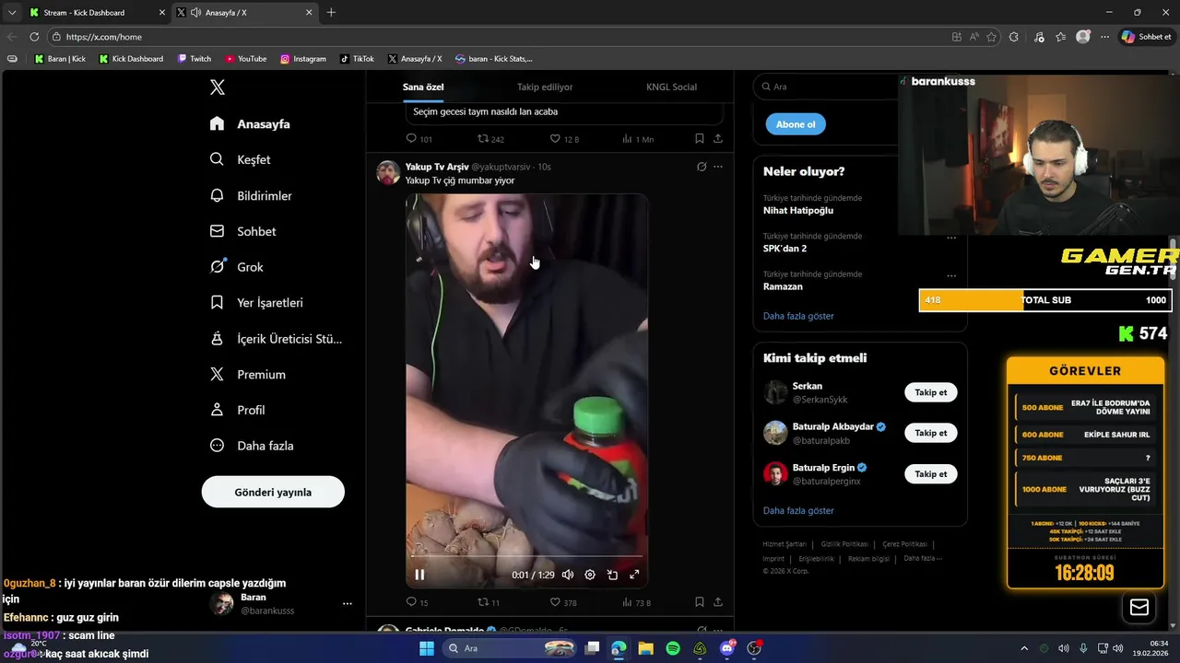Click Daha fazla göster under Kimi takip etmeli
This screenshot has height=663, width=1180.
(798, 510)
